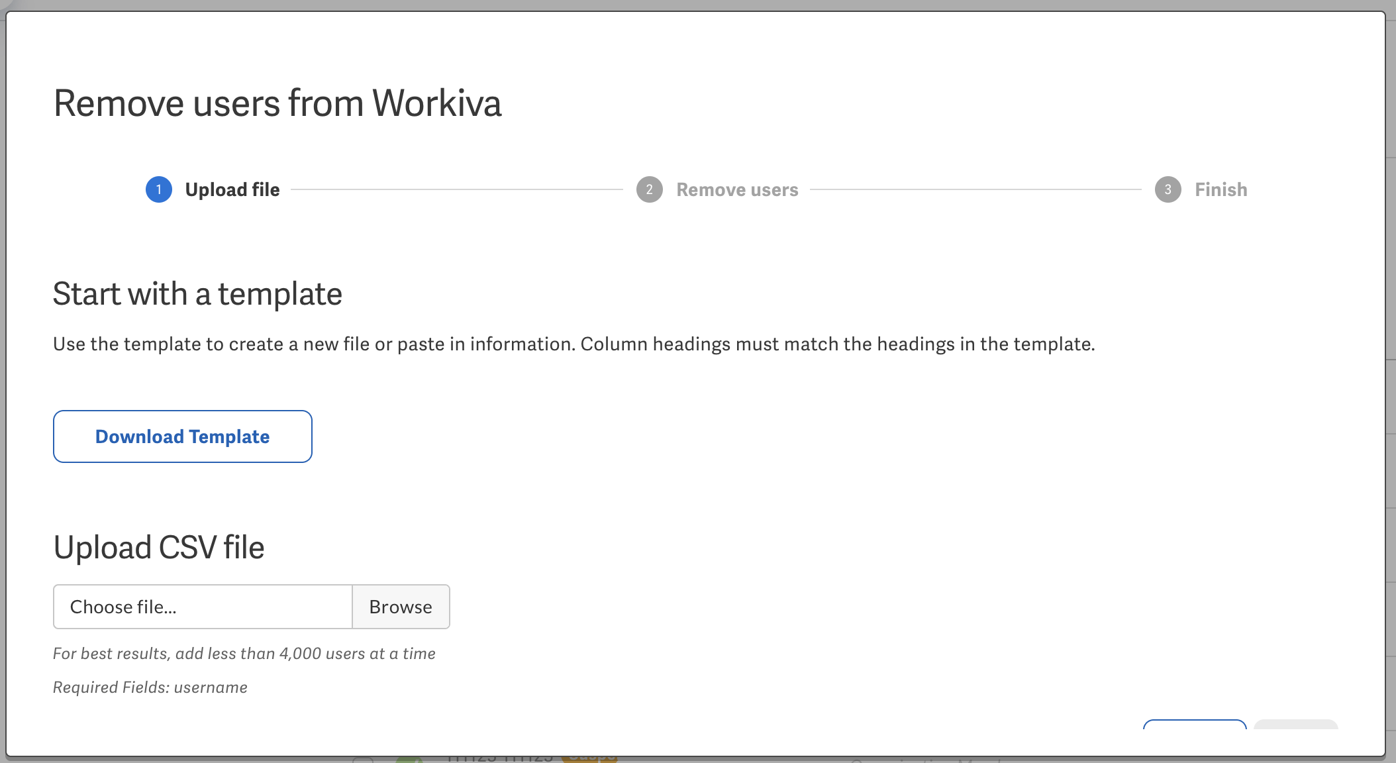The height and width of the screenshot is (763, 1396).
Task: Click the step 2 number circle
Action: [650, 189]
